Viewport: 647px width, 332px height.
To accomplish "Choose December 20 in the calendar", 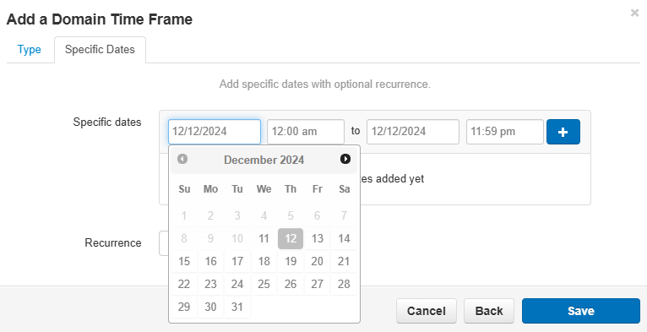I will coord(318,261).
